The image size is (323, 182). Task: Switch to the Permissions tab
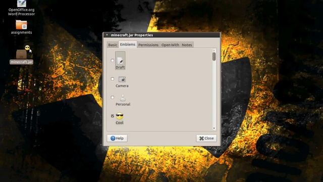[148, 45]
